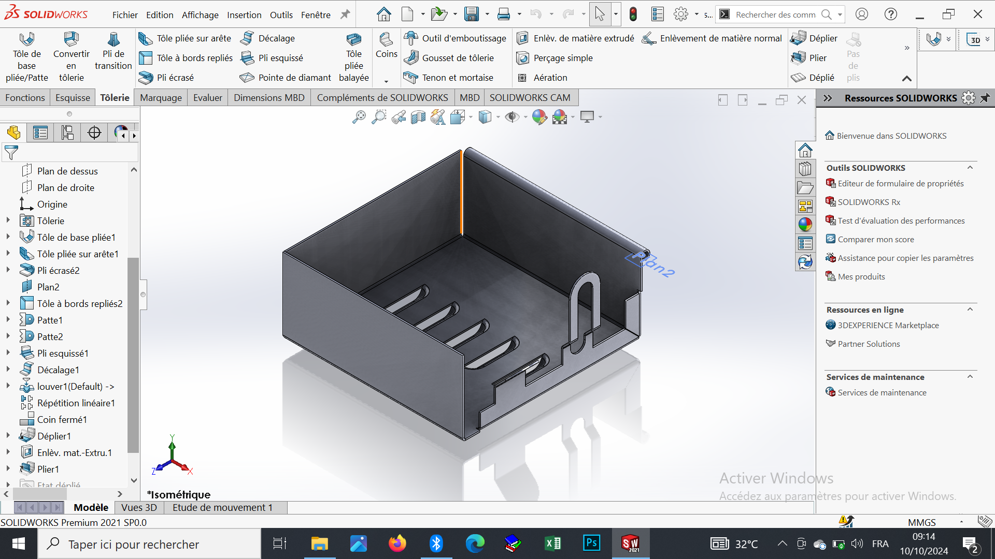Open the Coins dropdown arrow

coord(386,81)
